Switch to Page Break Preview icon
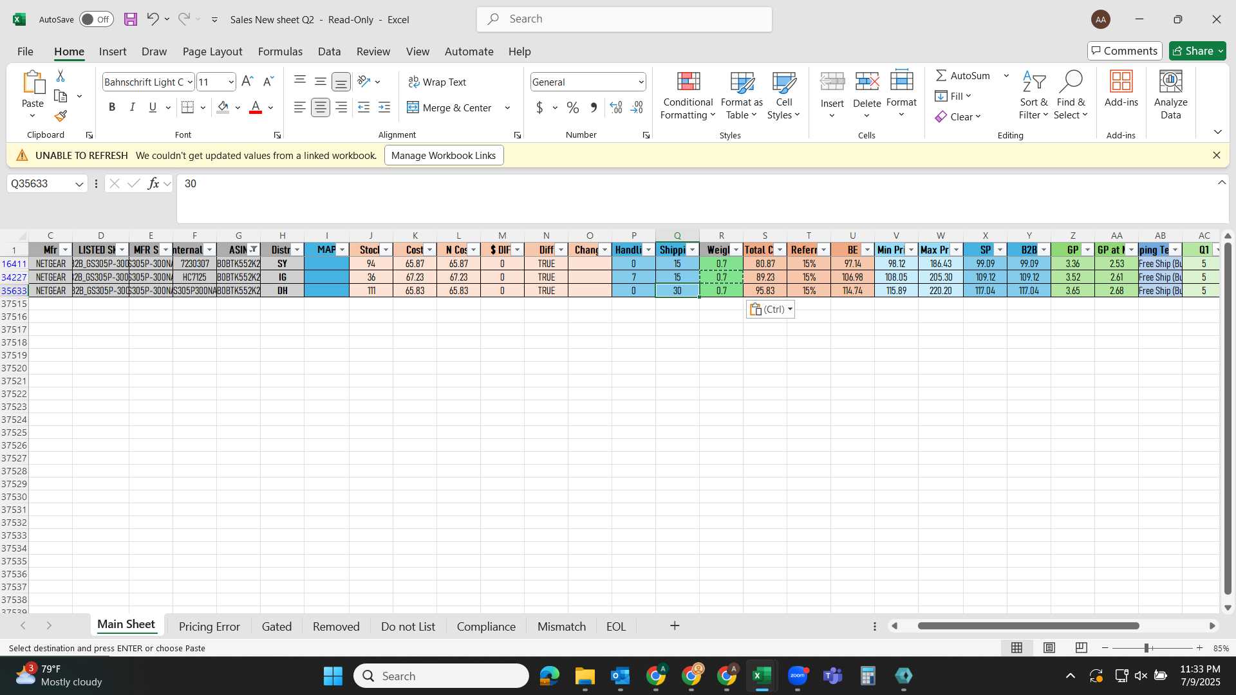The width and height of the screenshot is (1236, 695). point(1081,648)
